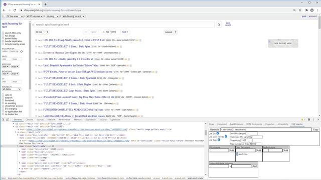Check 'include nearby areas'
Viewport: 321px width, 180px height.
(3, 43)
